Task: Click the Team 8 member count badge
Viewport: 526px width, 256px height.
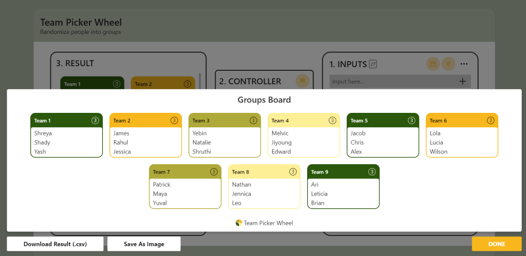Action: point(293,172)
